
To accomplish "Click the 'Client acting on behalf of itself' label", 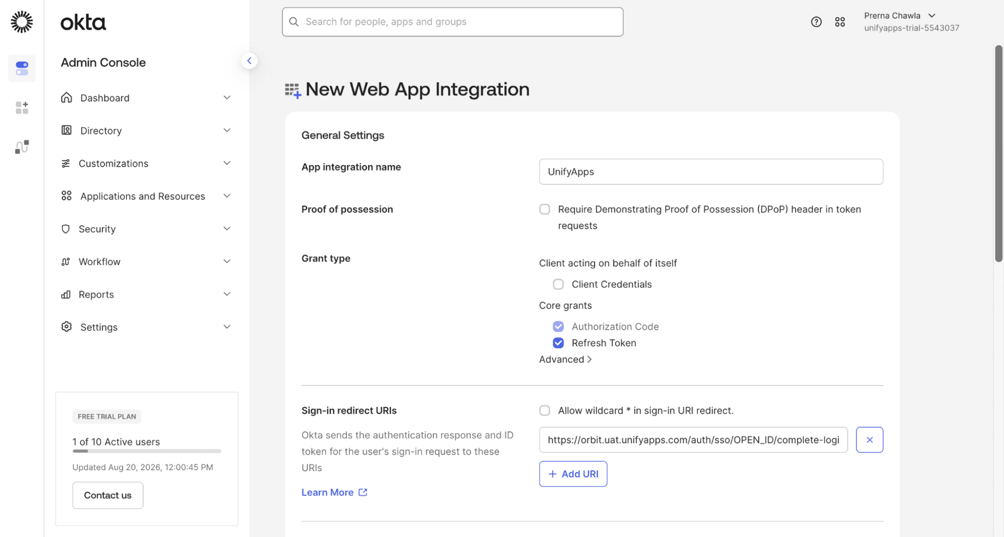I will coord(608,263).
